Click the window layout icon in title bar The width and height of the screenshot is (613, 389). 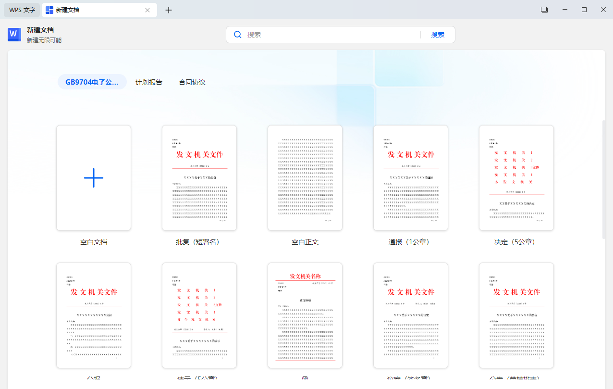point(544,10)
